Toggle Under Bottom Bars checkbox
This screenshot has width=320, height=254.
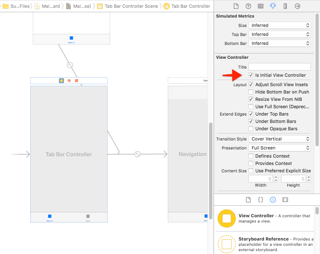[x=251, y=121]
